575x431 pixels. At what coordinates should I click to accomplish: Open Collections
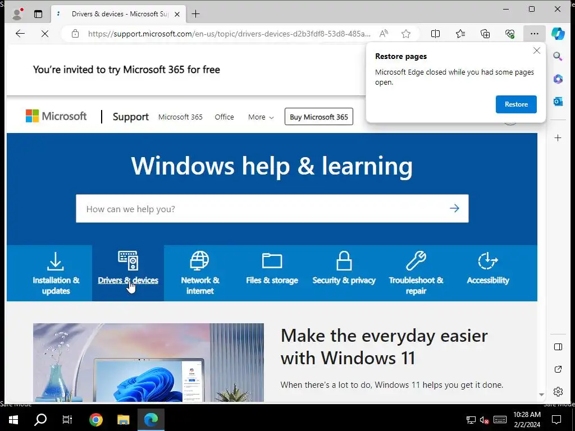pos(485,34)
